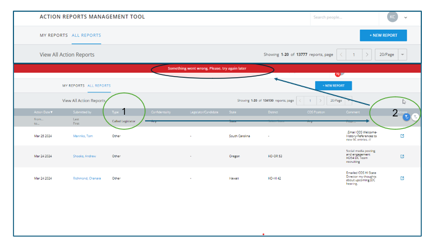Click the red notification badge
The height and width of the screenshot is (244, 437).
click(338, 74)
